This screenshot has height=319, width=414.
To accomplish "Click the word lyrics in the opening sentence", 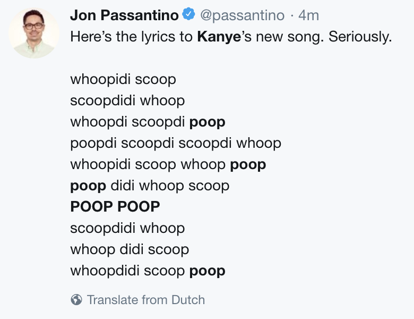I will pos(158,37).
